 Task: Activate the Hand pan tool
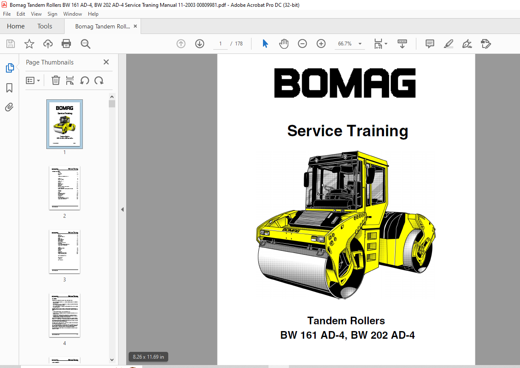click(284, 44)
